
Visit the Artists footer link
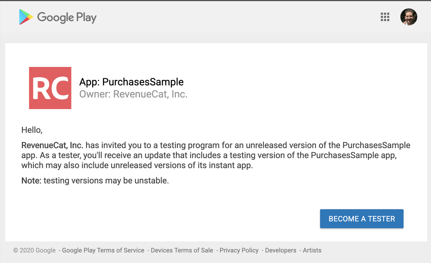pyautogui.click(x=312, y=250)
